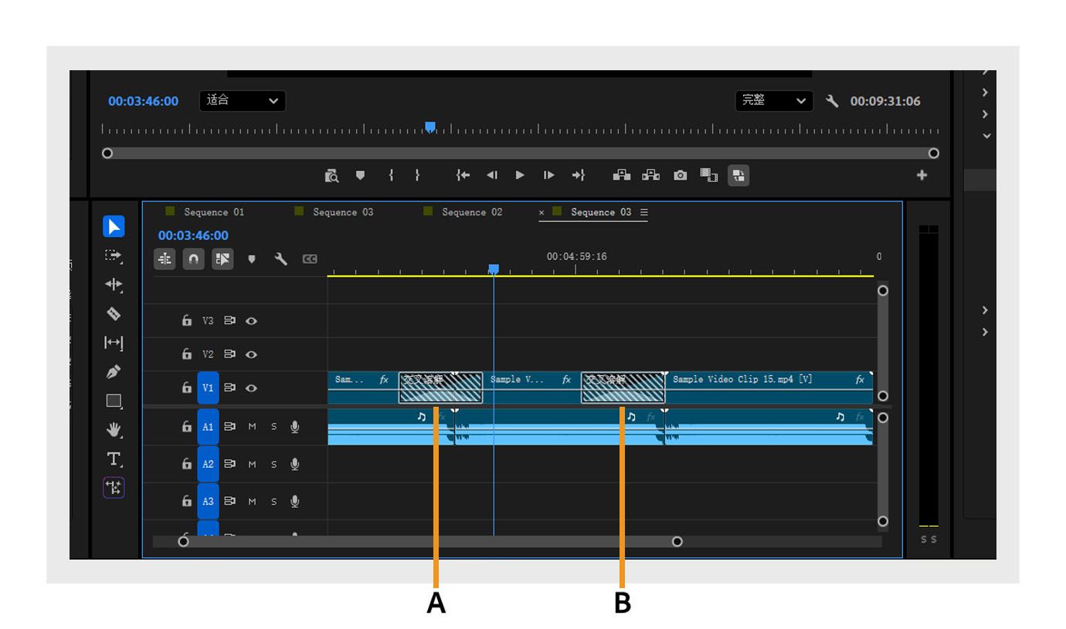Mute track A3
1066x629 pixels.
click(252, 501)
